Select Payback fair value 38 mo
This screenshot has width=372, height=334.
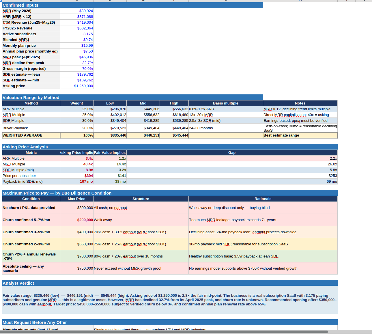click(110, 182)
